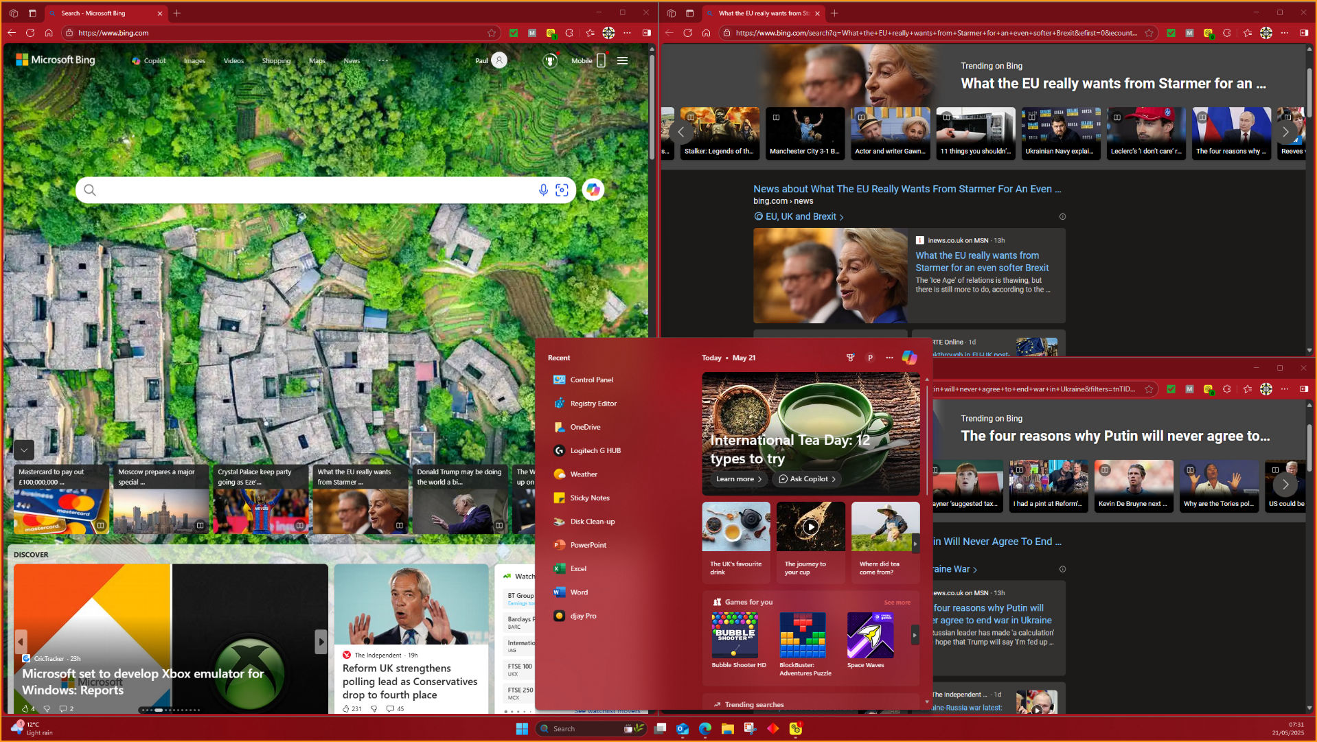Toggle sidebar button in left Edge window toolbar
Image resolution: width=1317 pixels, height=742 pixels.
pyautogui.click(x=646, y=33)
